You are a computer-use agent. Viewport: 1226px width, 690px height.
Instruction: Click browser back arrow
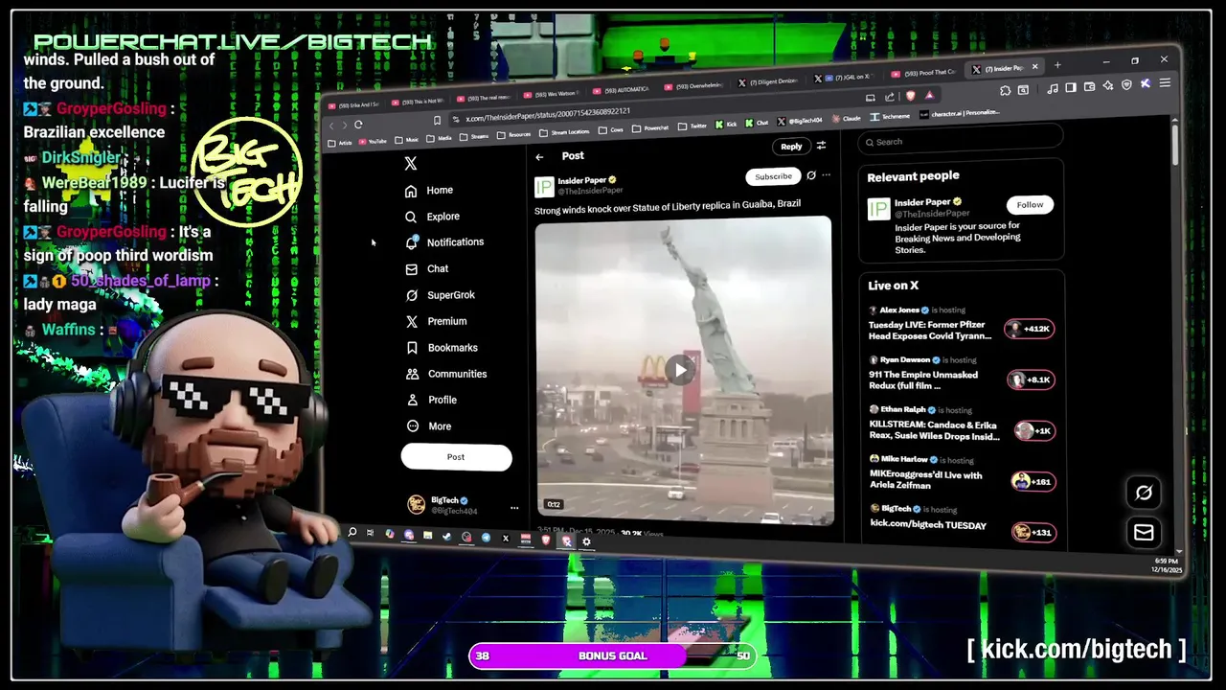pos(331,126)
